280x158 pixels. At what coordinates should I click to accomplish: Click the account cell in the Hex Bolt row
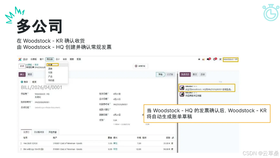[68, 143]
